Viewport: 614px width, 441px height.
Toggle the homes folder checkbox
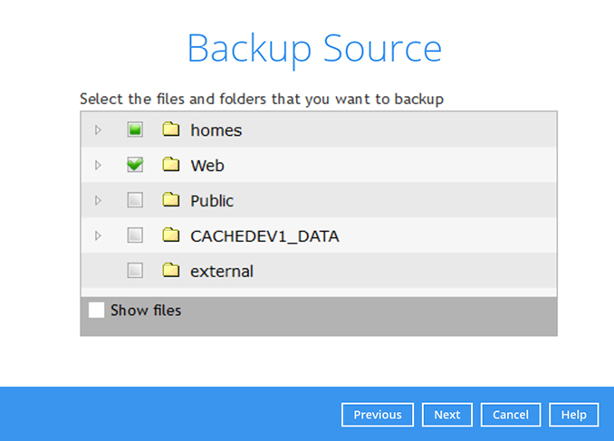(x=135, y=130)
